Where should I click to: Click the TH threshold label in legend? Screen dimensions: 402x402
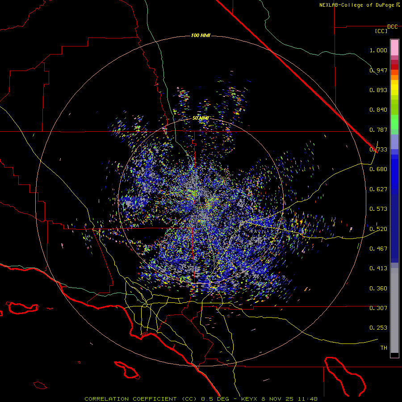tap(384, 348)
